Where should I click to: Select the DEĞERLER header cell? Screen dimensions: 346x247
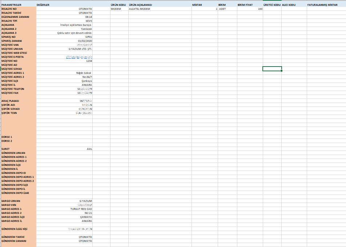pos(64,5)
